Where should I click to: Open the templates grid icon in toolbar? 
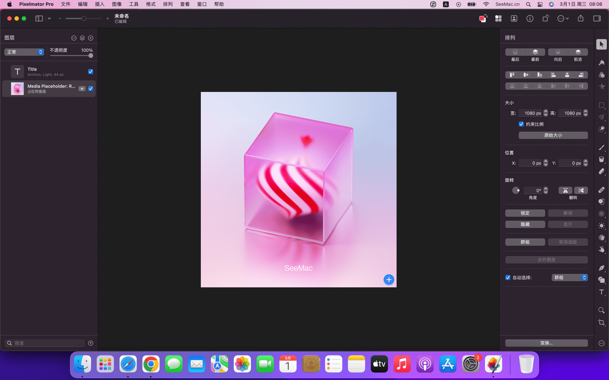point(498,18)
